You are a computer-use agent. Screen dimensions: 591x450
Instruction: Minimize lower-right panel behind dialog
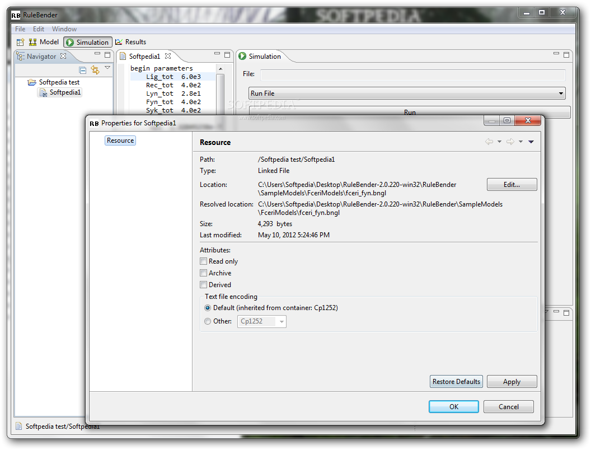click(556, 312)
